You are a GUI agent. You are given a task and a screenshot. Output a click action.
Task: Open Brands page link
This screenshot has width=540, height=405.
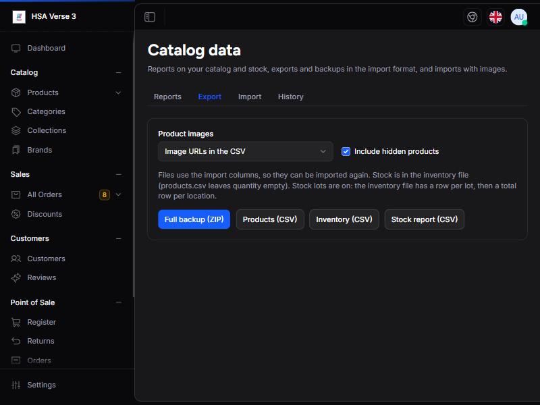pos(40,150)
